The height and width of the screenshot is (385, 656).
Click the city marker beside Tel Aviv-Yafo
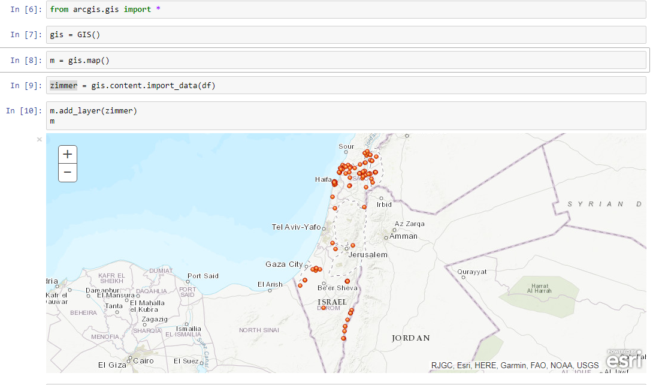[324, 228]
